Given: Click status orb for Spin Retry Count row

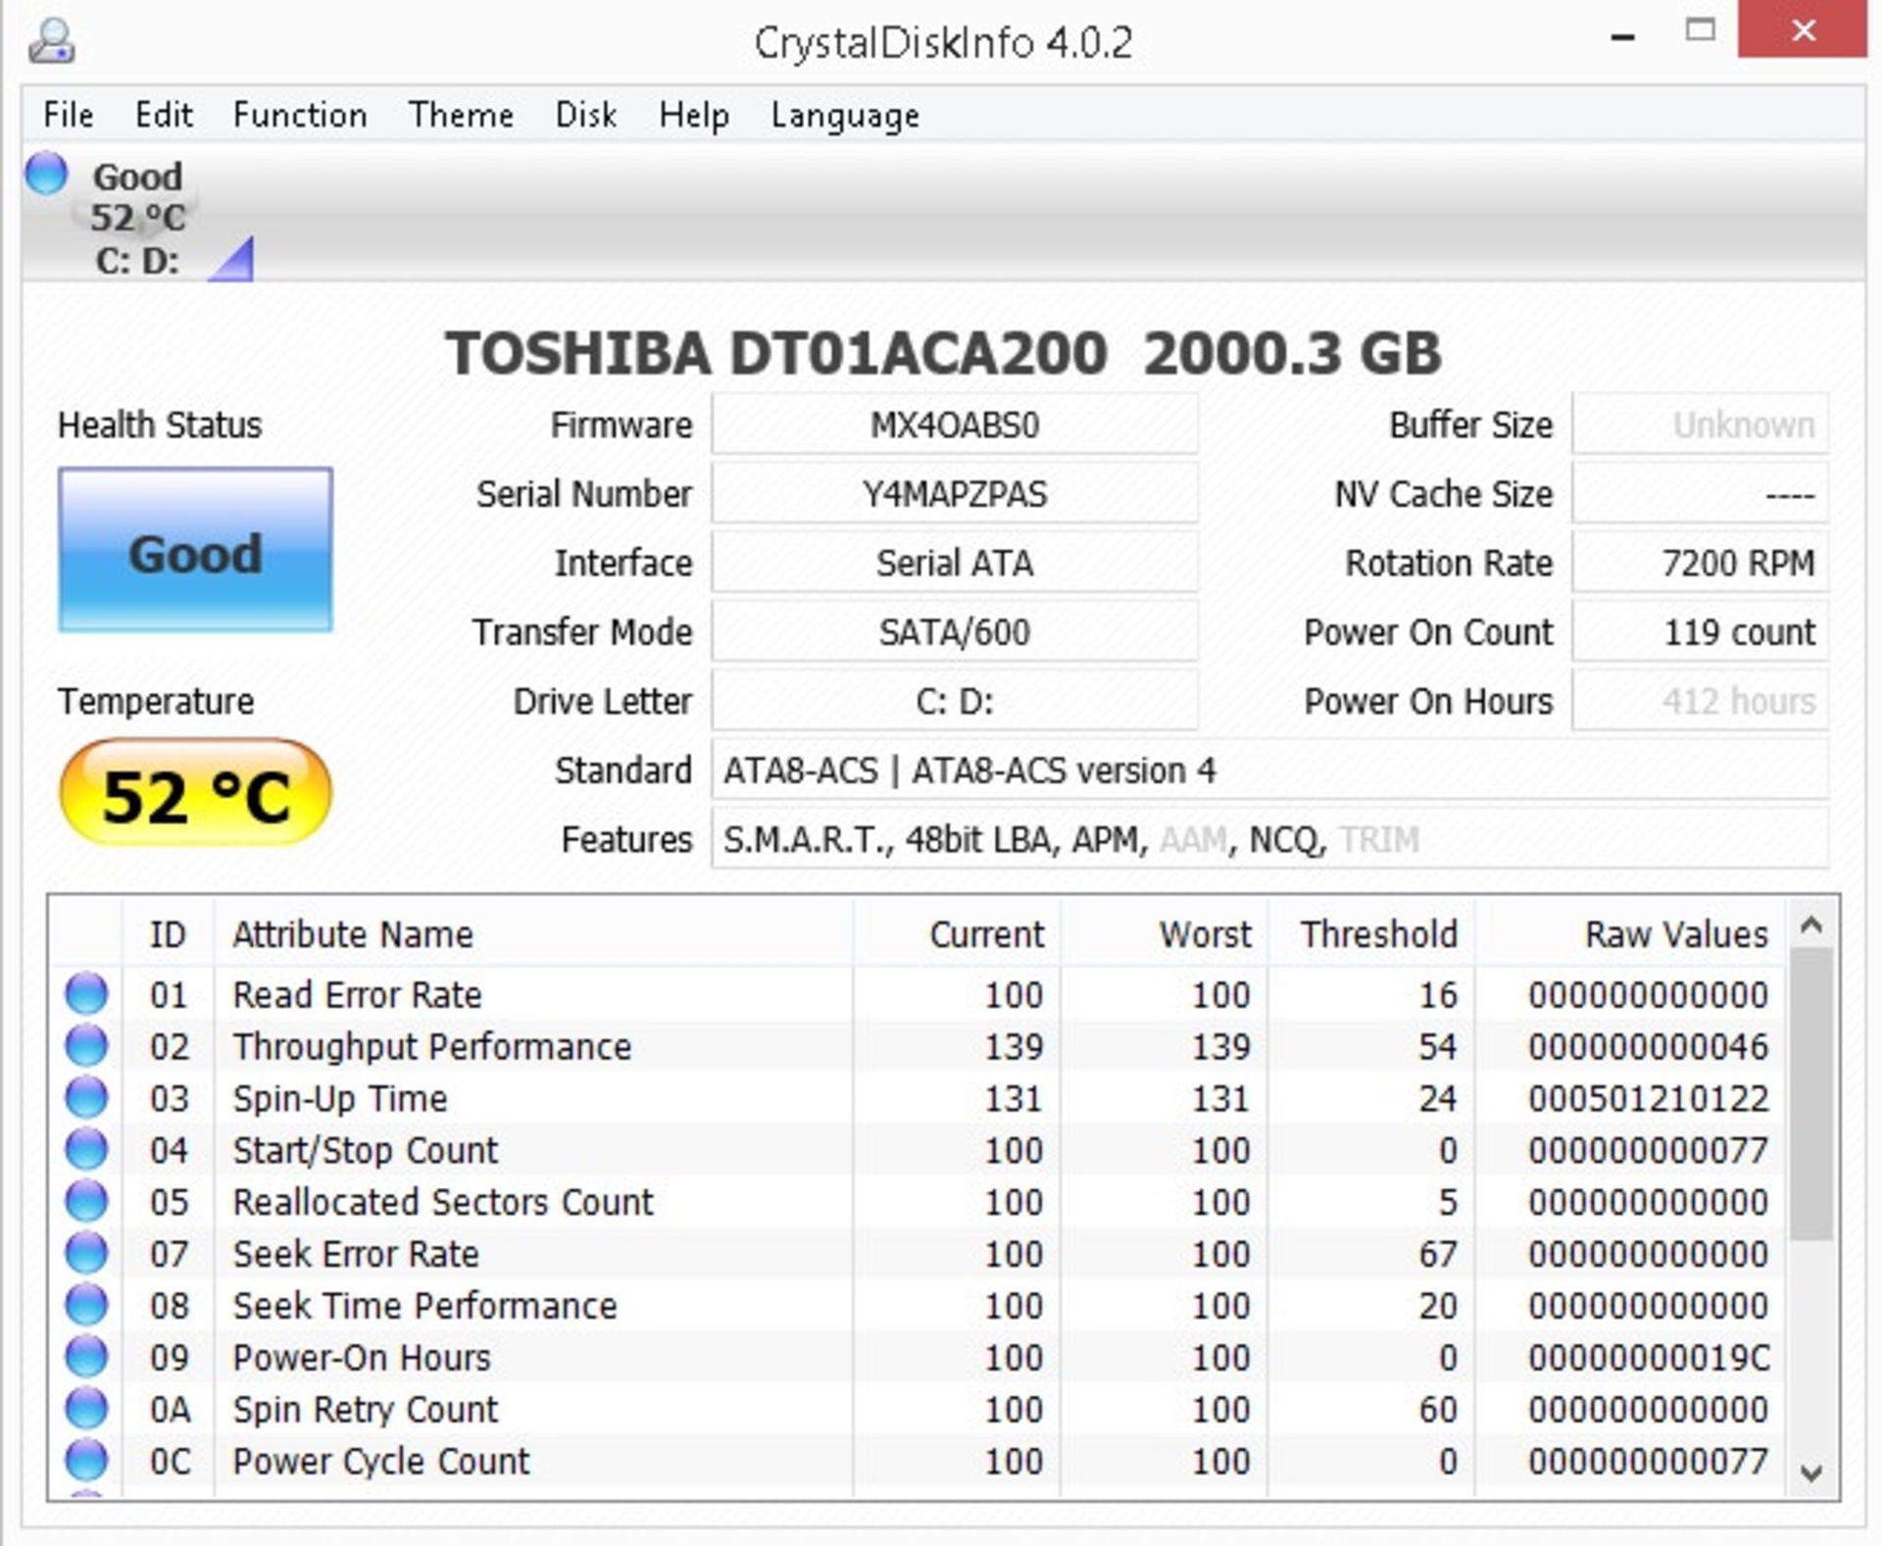Looking at the screenshot, I should (86, 1409).
